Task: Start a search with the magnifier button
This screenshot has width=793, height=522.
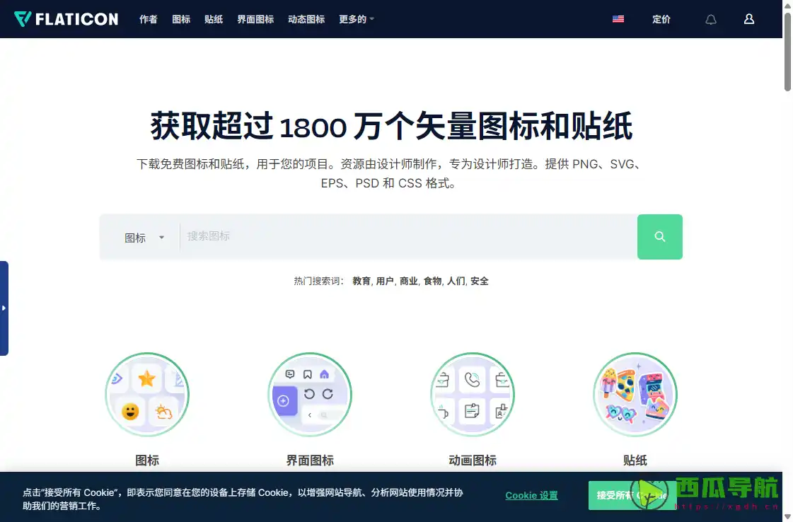Action: (659, 236)
